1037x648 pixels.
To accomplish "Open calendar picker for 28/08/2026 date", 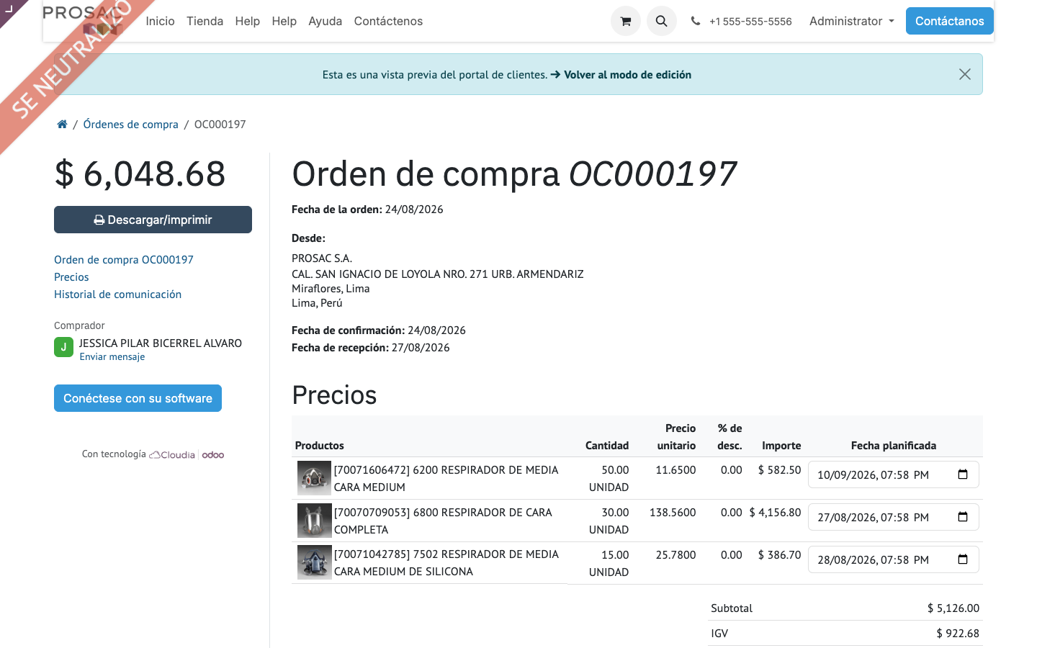I will [x=963, y=559].
